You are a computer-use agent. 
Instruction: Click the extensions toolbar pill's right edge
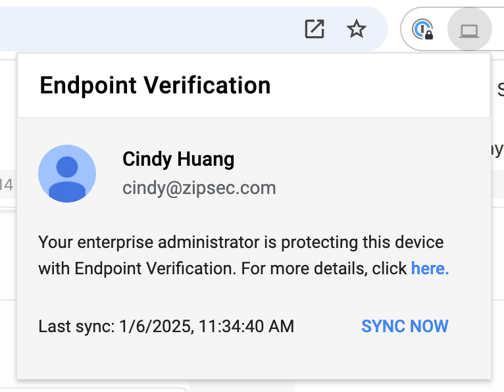497,30
